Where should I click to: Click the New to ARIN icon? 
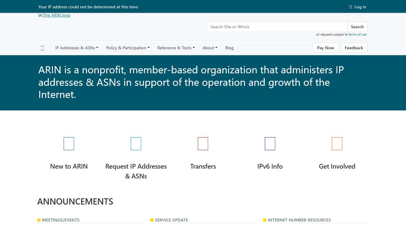click(69, 143)
